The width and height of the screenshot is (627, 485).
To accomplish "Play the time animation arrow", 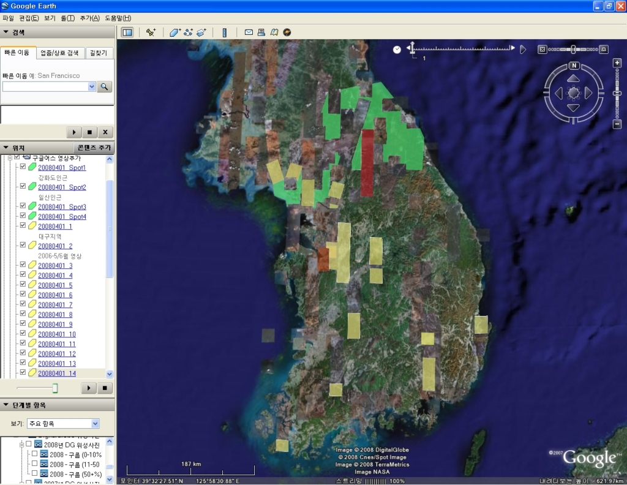I will tap(523, 50).
